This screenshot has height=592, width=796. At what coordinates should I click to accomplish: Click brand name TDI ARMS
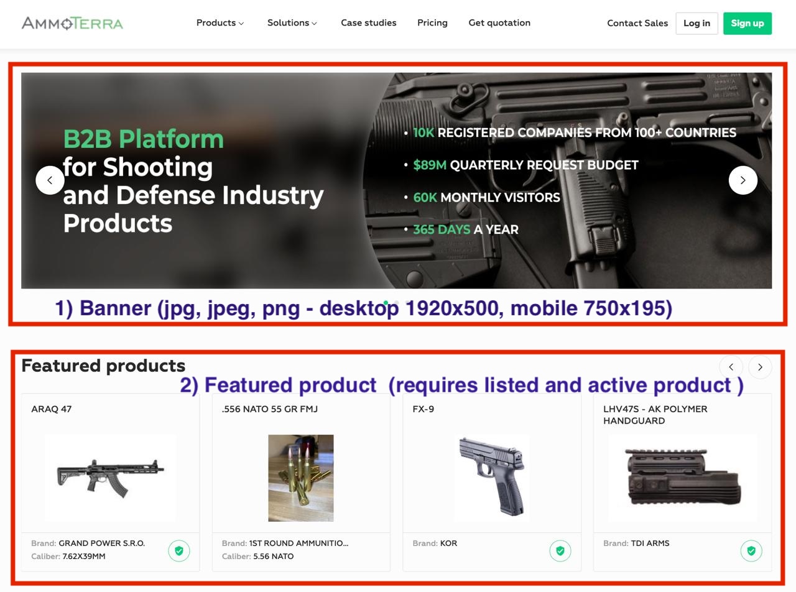(x=650, y=543)
